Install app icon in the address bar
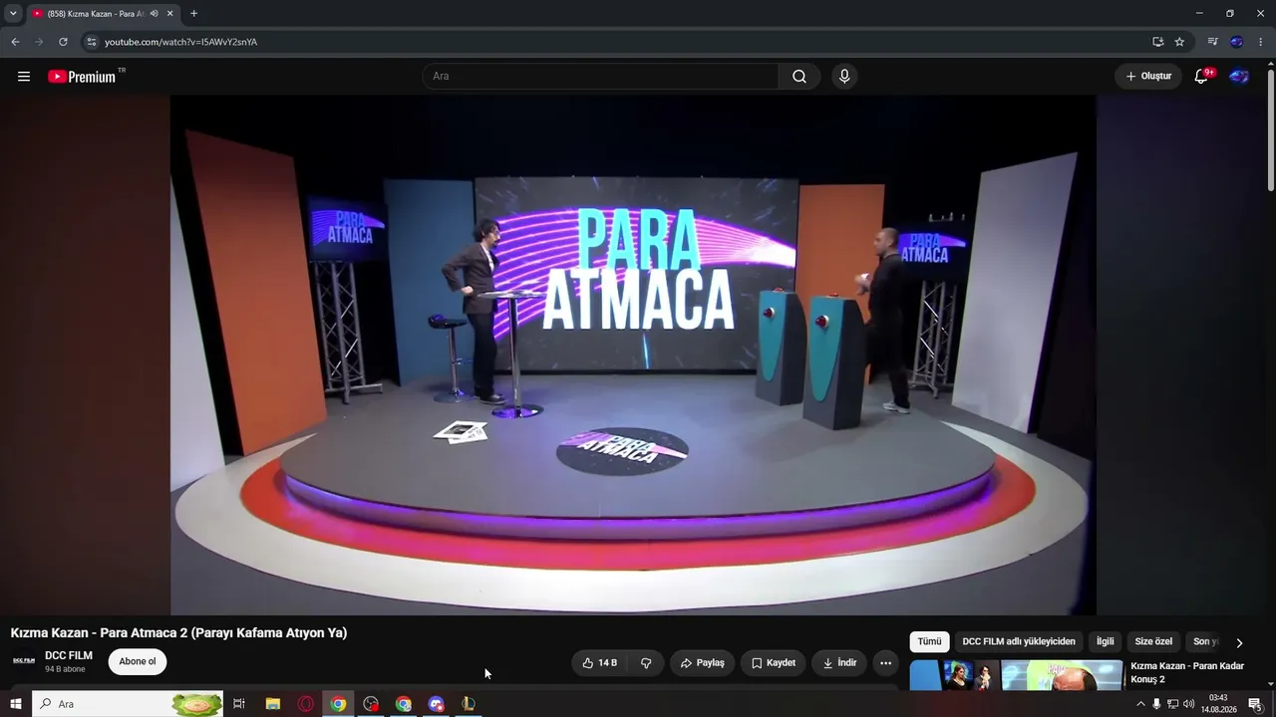The image size is (1276, 717). [x=1157, y=42]
